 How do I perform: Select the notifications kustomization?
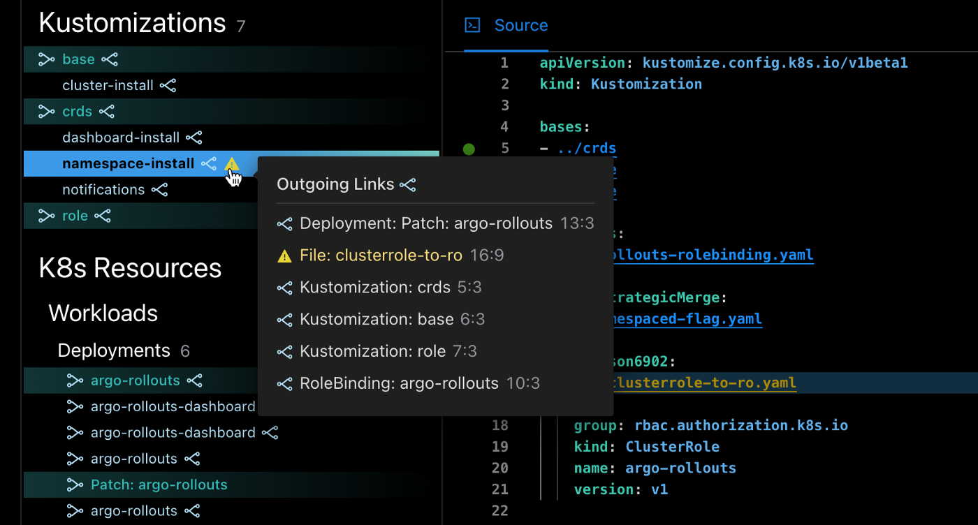coord(103,190)
